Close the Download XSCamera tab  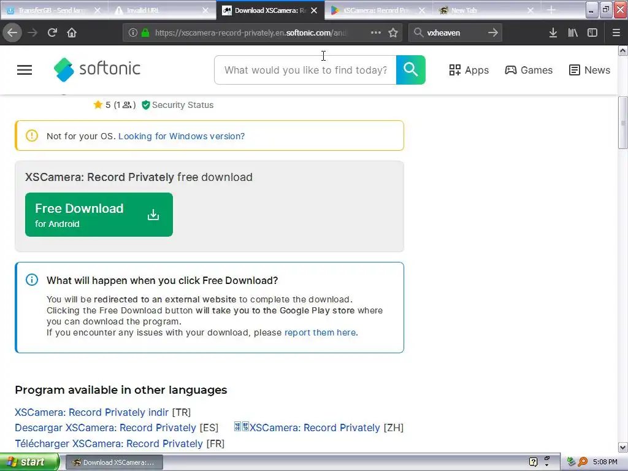[x=314, y=10]
